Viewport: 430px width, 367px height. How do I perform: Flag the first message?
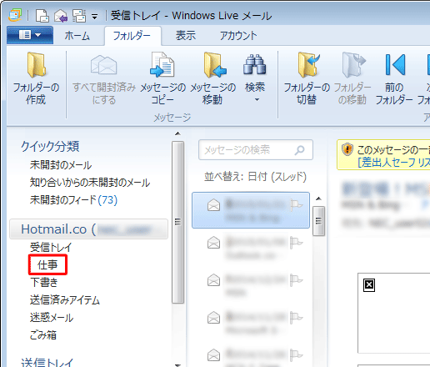[x=297, y=205]
